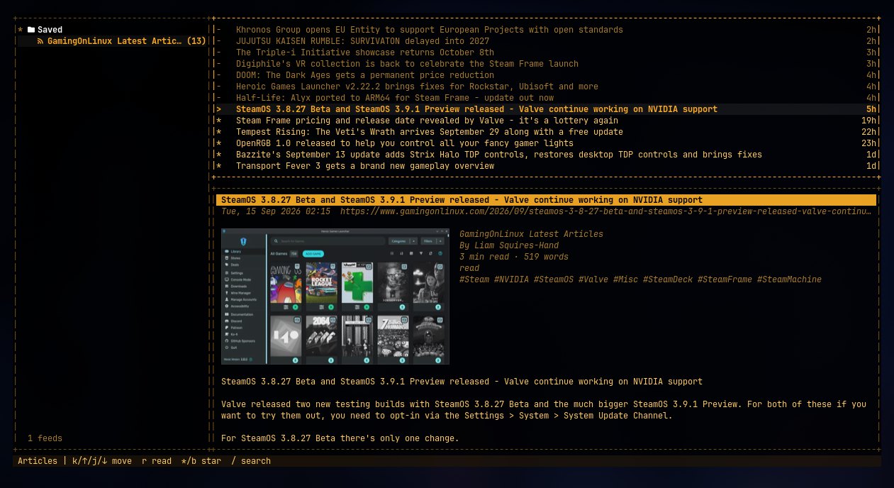Viewport: 894px width, 488px height.
Task: Click the #Steam tag
Action: (x=474, y=279)
